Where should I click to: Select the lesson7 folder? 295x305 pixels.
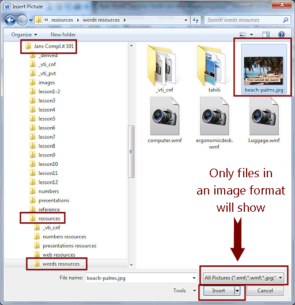click(x=43, y=137)
